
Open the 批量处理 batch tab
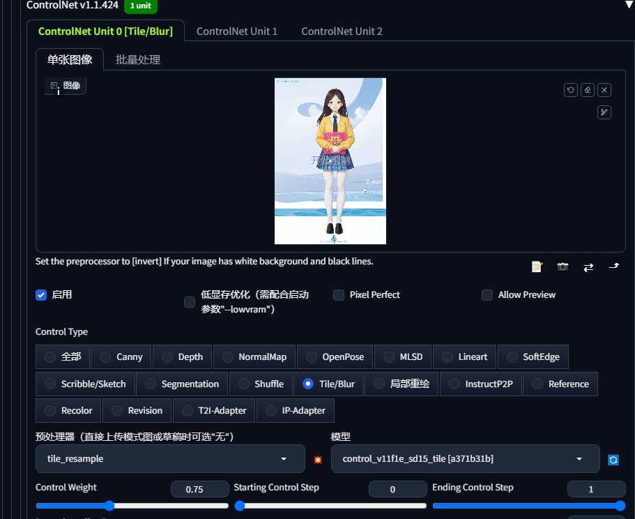(x=138, y=60)
